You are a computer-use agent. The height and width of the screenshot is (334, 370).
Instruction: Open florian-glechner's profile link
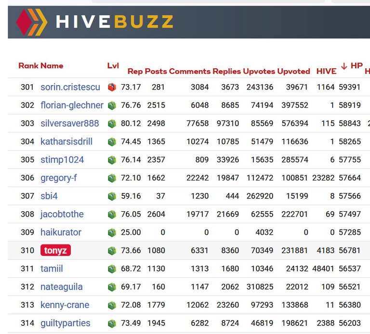72,105
